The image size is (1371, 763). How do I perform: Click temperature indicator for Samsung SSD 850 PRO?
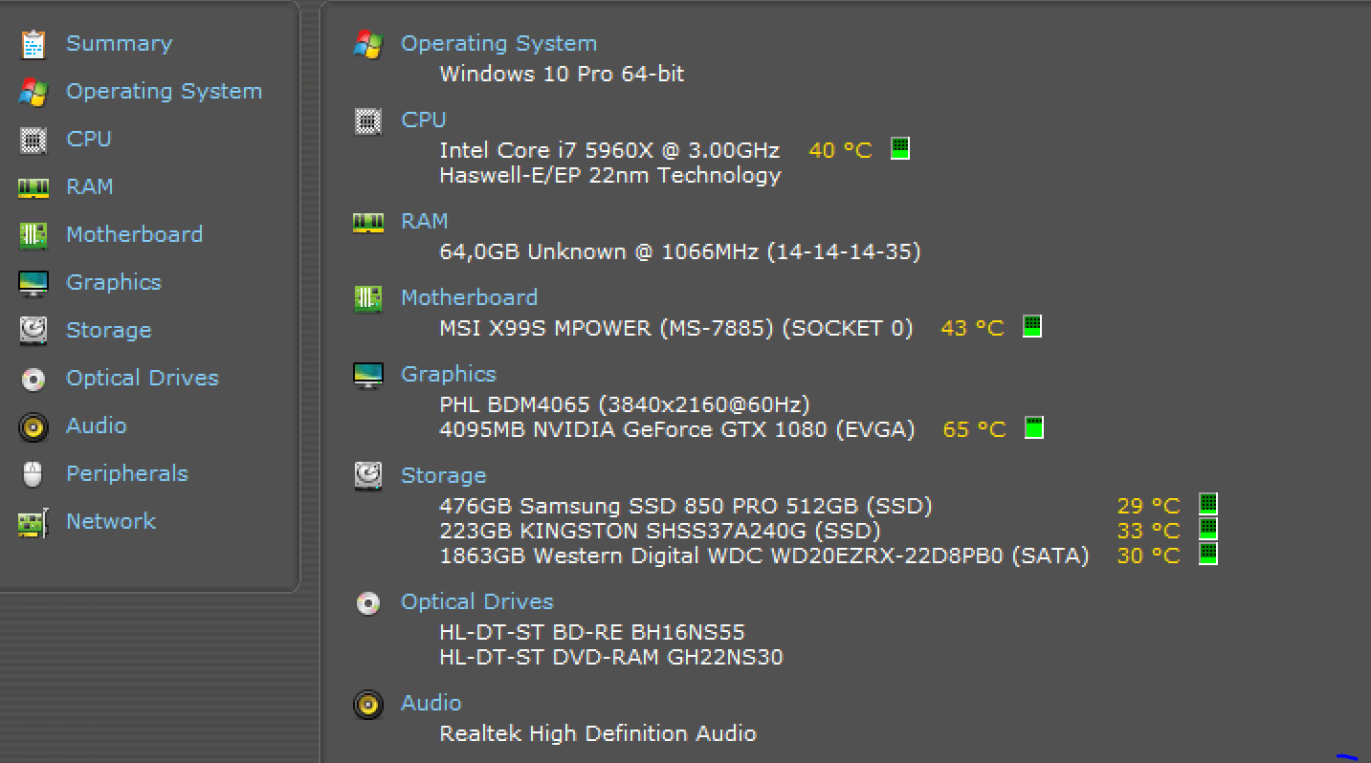[1208, 503]
